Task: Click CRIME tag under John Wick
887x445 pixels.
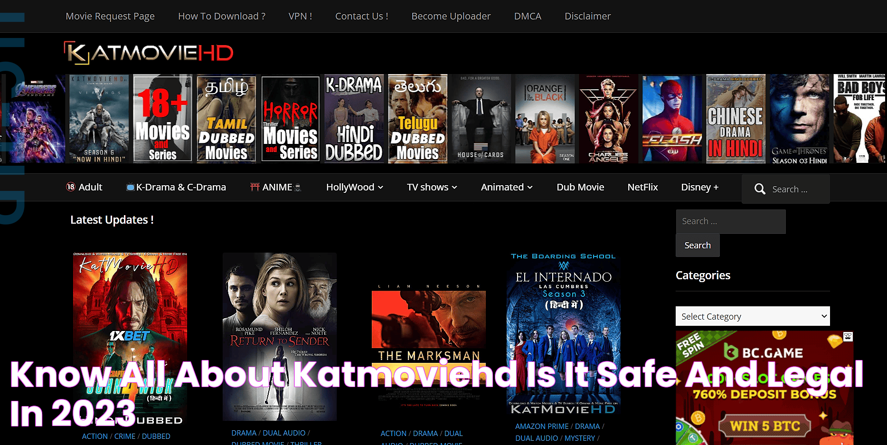Action: point(125,436)
